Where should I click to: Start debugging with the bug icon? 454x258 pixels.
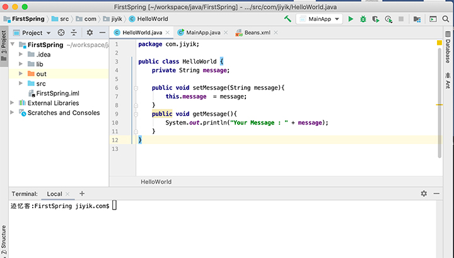pyautogui.click(x=363, y=19)
